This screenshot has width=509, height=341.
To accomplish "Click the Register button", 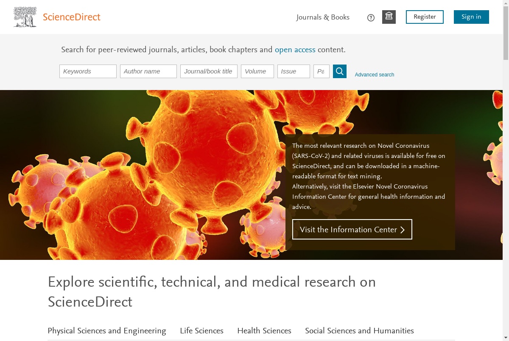I will click(425, 17).
